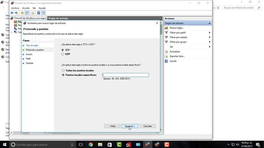Open help via the blue question-mark toolbar icon
This screenshot has width=264, height=148.
[39, 13]
